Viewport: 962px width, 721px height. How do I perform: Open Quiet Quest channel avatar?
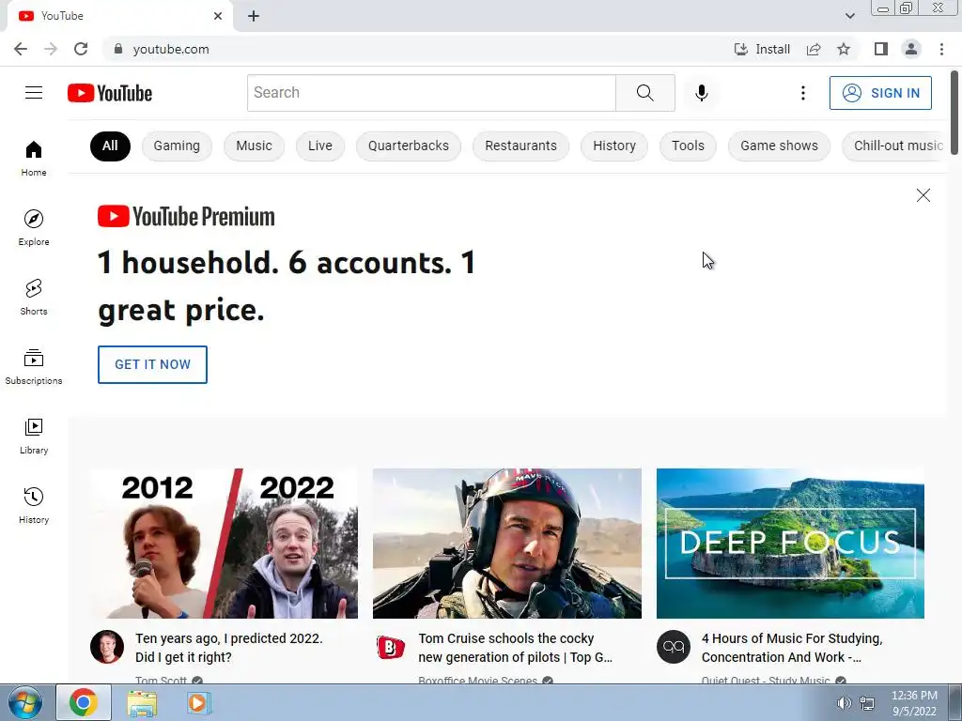pos(673,647)
